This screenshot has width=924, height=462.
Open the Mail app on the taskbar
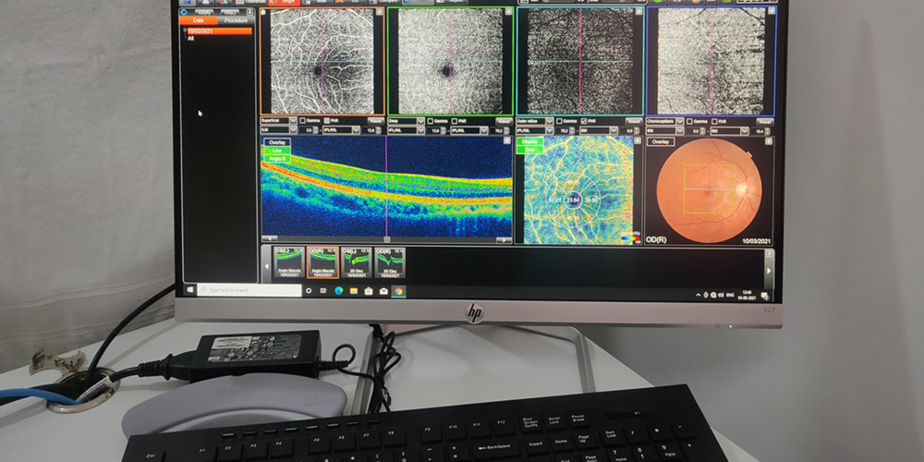383,291
